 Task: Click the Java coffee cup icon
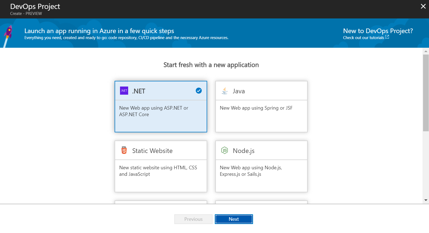(x=225, y=91)
